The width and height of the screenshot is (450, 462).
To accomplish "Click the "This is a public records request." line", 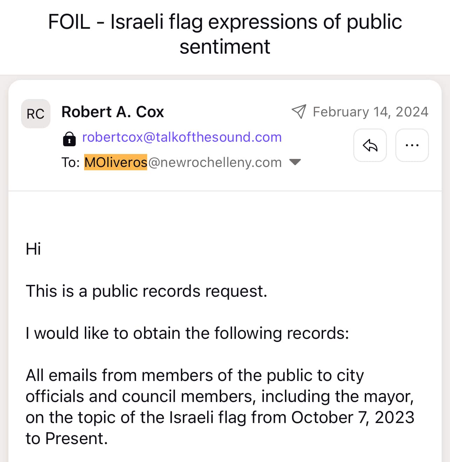I will pos(146,291).
